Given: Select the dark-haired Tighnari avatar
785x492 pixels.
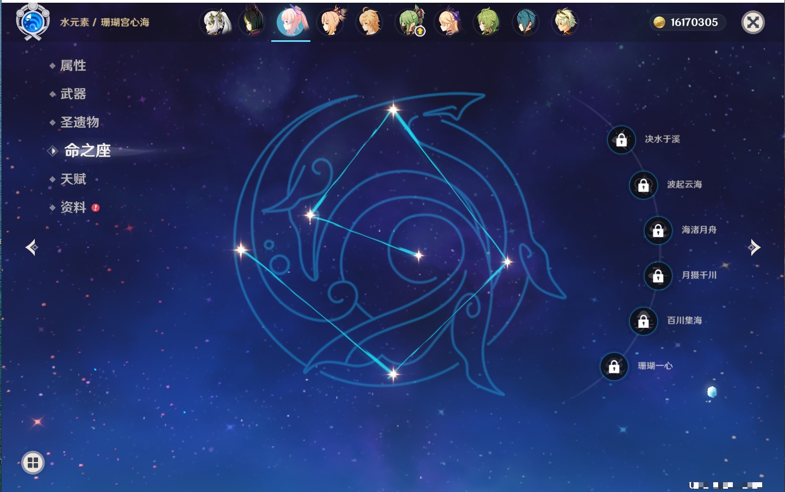Looking at the screenshot, I should tap(252, 22).
